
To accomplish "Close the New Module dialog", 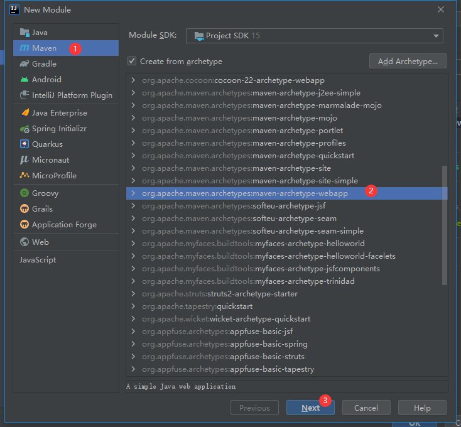I will (441, 9).
